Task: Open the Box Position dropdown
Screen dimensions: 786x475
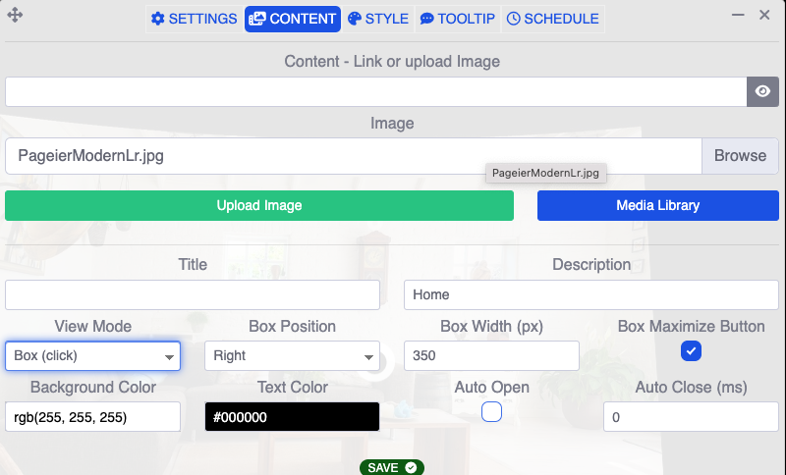Action: pos(292,356)
